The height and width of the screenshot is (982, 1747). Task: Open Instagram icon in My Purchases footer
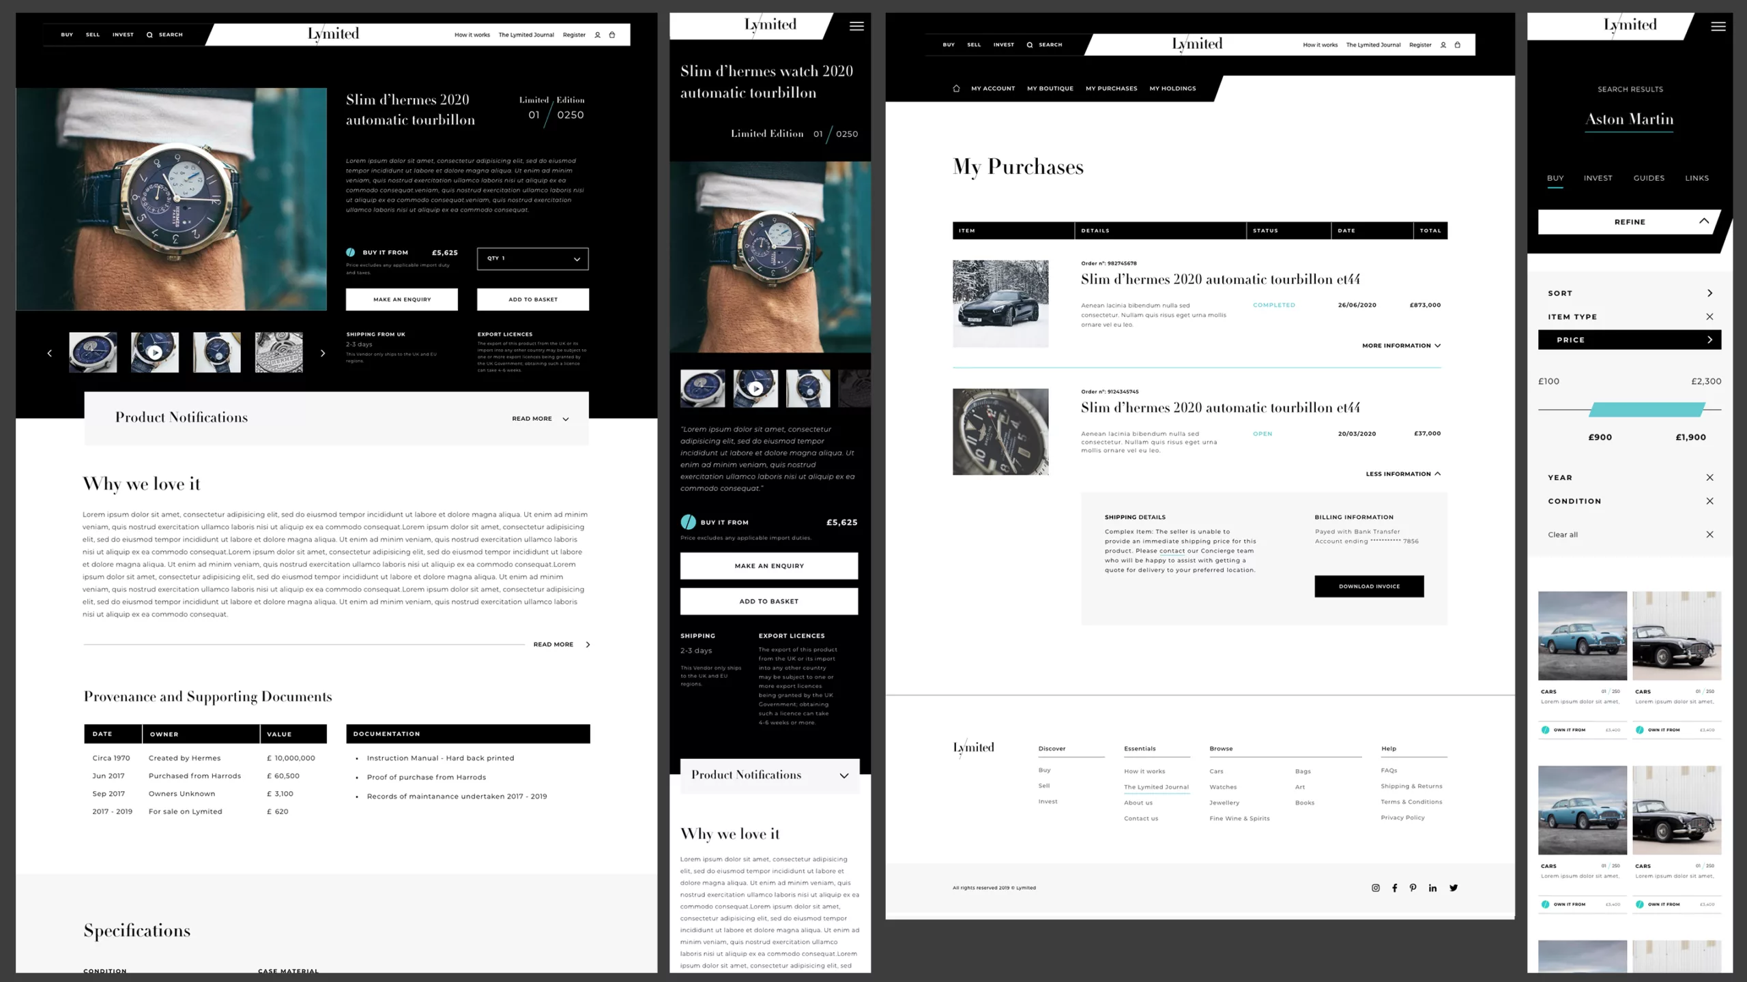(1376, 888)
